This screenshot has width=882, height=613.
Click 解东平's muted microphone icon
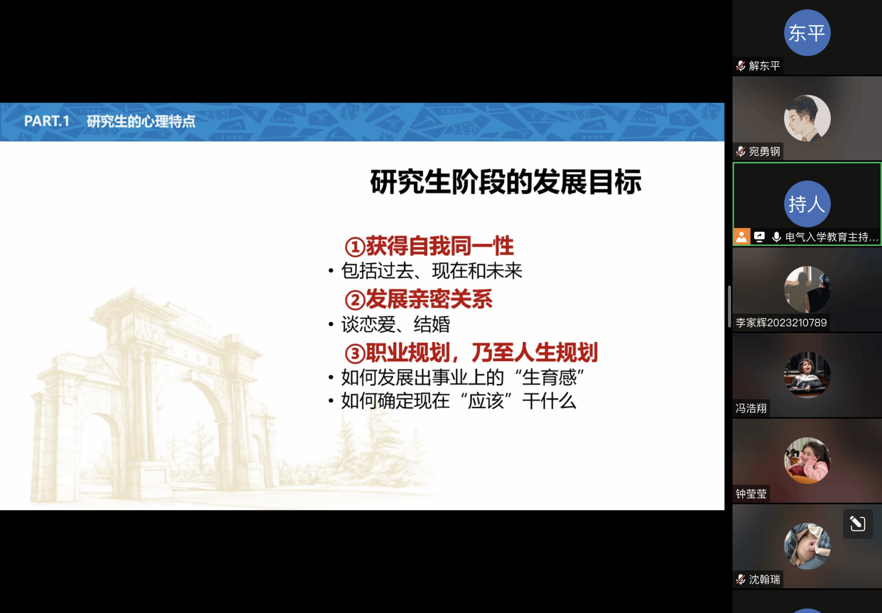click(x=741, y=66)
